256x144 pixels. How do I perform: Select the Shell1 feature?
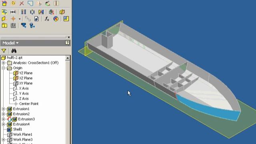18,129
